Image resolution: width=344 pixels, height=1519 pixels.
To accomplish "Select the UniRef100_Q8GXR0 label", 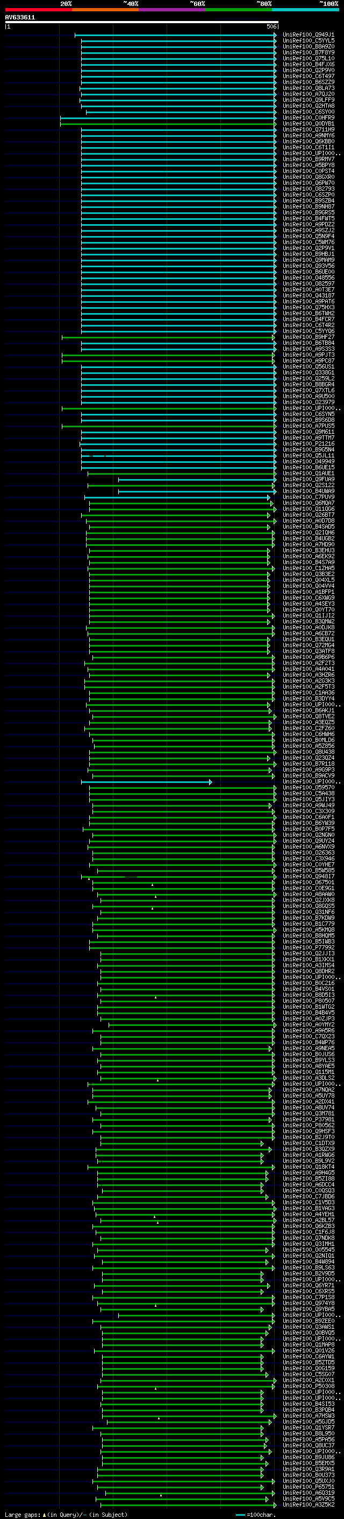I will (308, 177).
